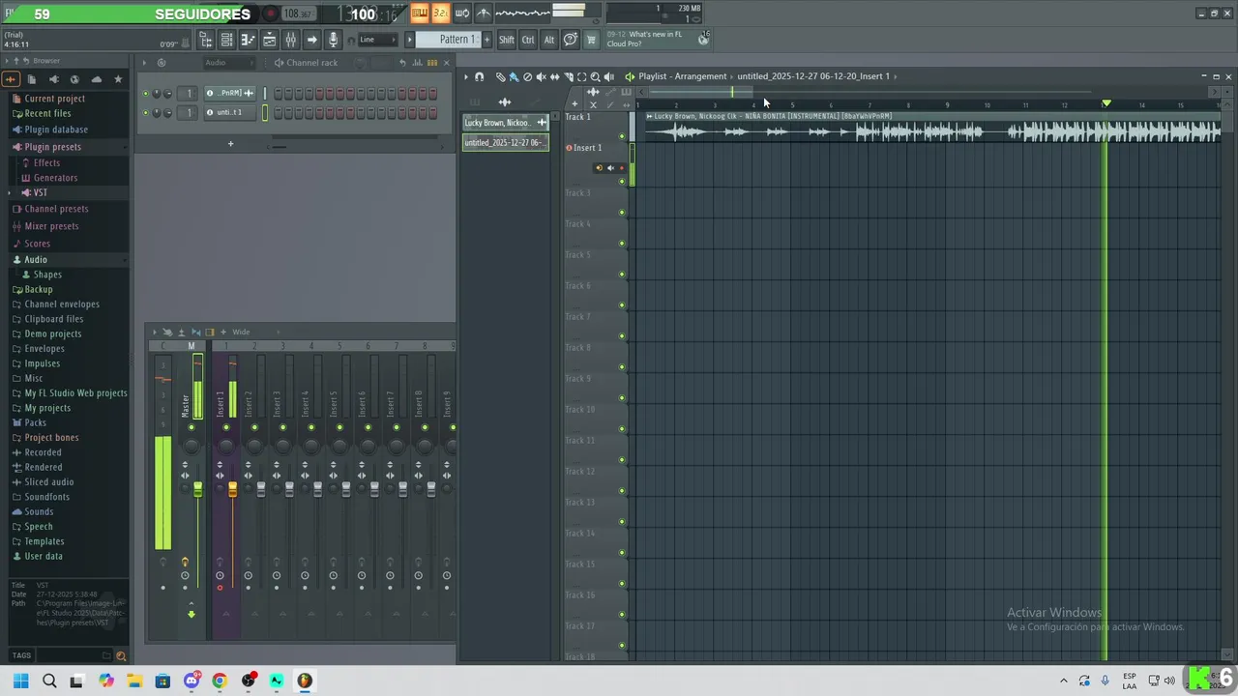Select the PnRM channel button
The width and height of the screenshot is (1238, 696).
(x=230, y=94)
